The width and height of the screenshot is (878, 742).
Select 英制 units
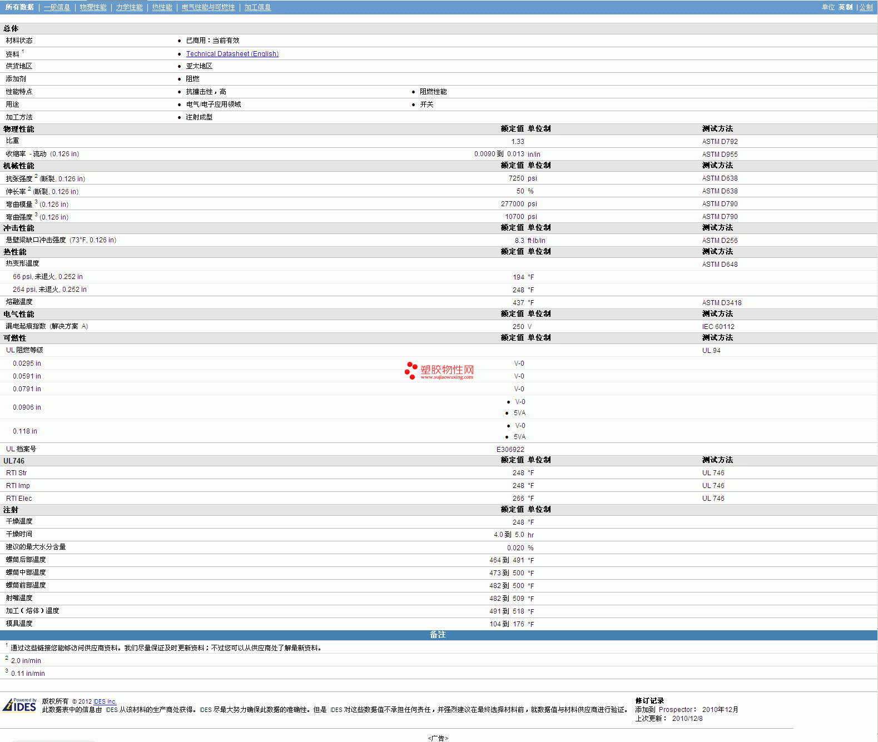coord(845,7)
